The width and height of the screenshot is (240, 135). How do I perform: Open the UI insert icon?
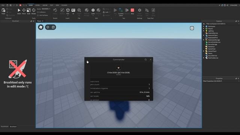tap(73, 10)
